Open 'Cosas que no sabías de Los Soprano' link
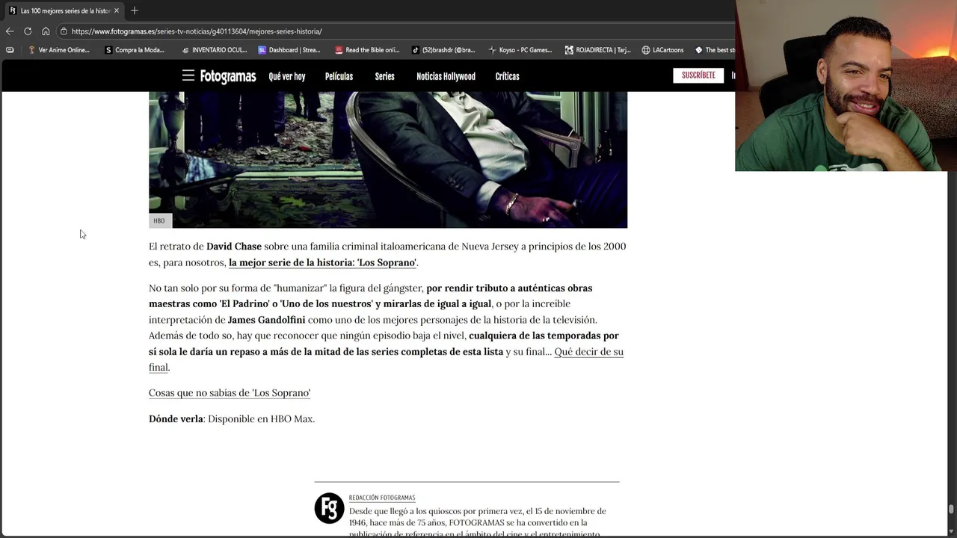 tap(230, 393)
